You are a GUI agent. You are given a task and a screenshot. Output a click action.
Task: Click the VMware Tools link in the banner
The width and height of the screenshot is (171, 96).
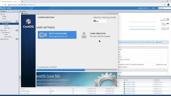[x=151, y=42]
